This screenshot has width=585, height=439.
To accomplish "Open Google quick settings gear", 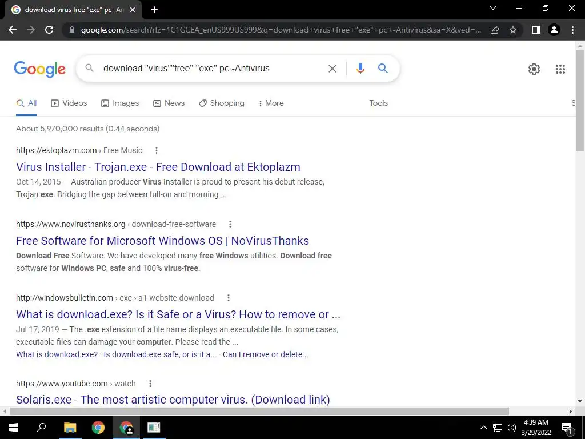I will [534, 69].
